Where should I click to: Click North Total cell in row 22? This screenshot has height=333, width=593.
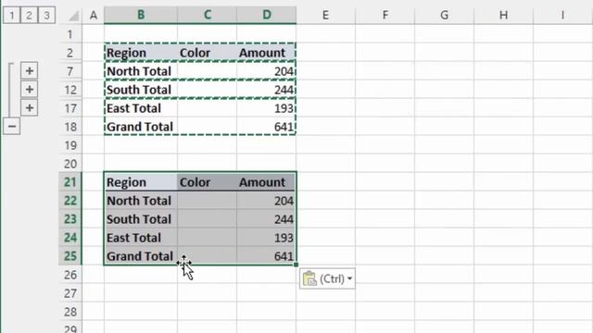pyautogui.click(x=141, y=201)
